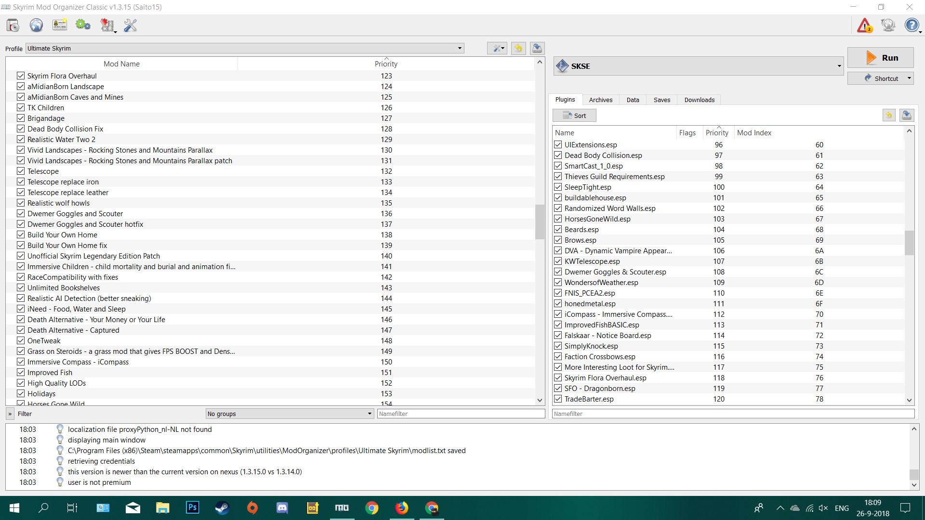Image resolution: width=925 pixels, height=520 pixels.
Task: Open Discord from the taskbar
Action: [282, 508]
